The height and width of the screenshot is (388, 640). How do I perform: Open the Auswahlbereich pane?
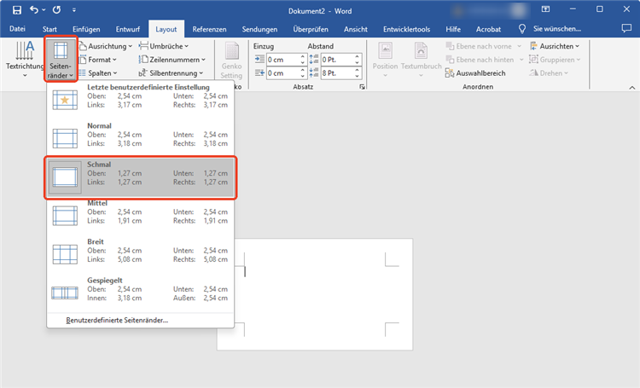click(475, 73)
